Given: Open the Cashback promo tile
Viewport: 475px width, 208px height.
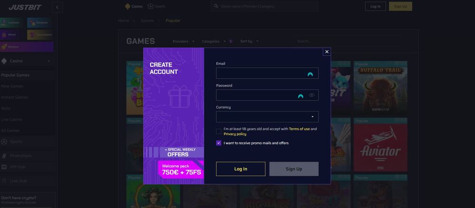Looking at the screenshot, I should point(12,23).
